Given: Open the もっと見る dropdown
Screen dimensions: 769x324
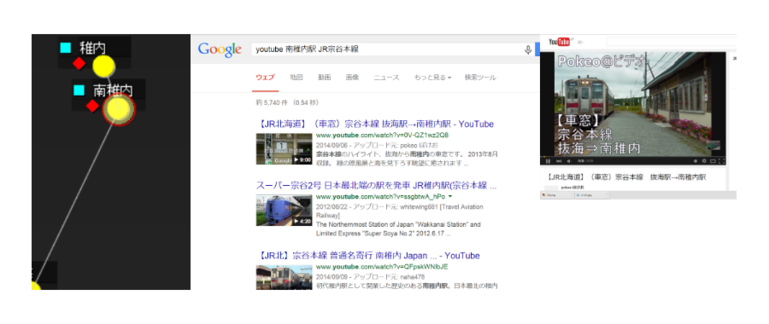Looking at the screenshot, I should [x=432, y=78].
